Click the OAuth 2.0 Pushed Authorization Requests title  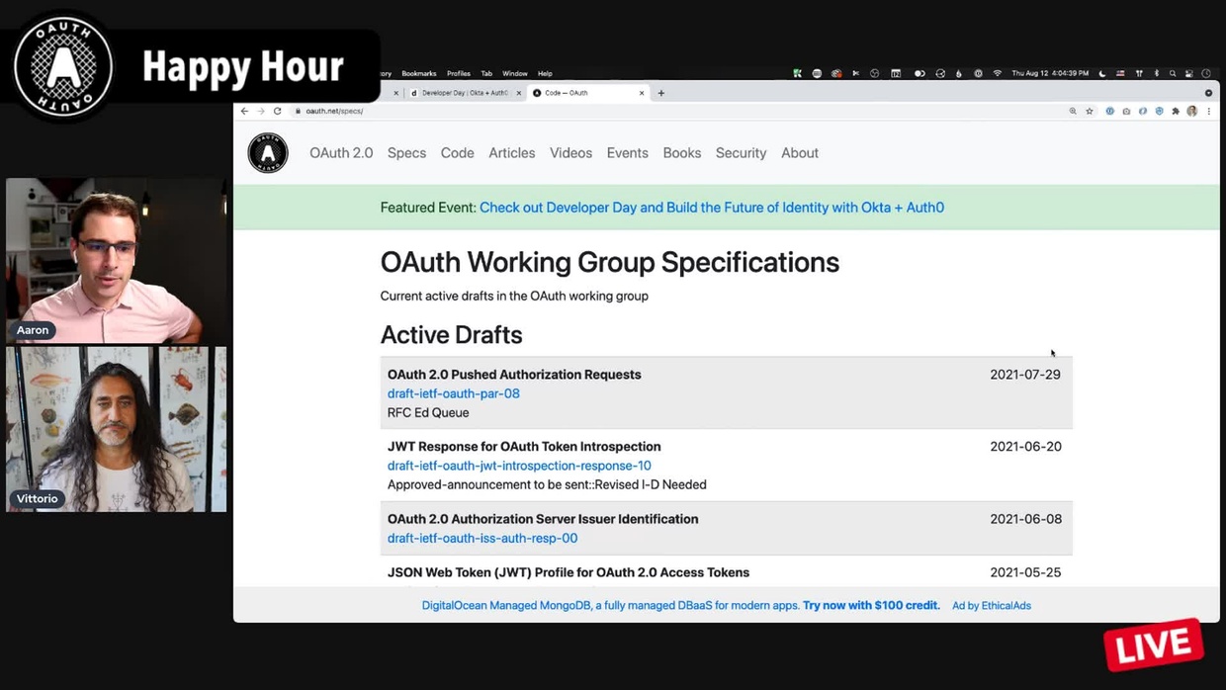pos(514,375)
